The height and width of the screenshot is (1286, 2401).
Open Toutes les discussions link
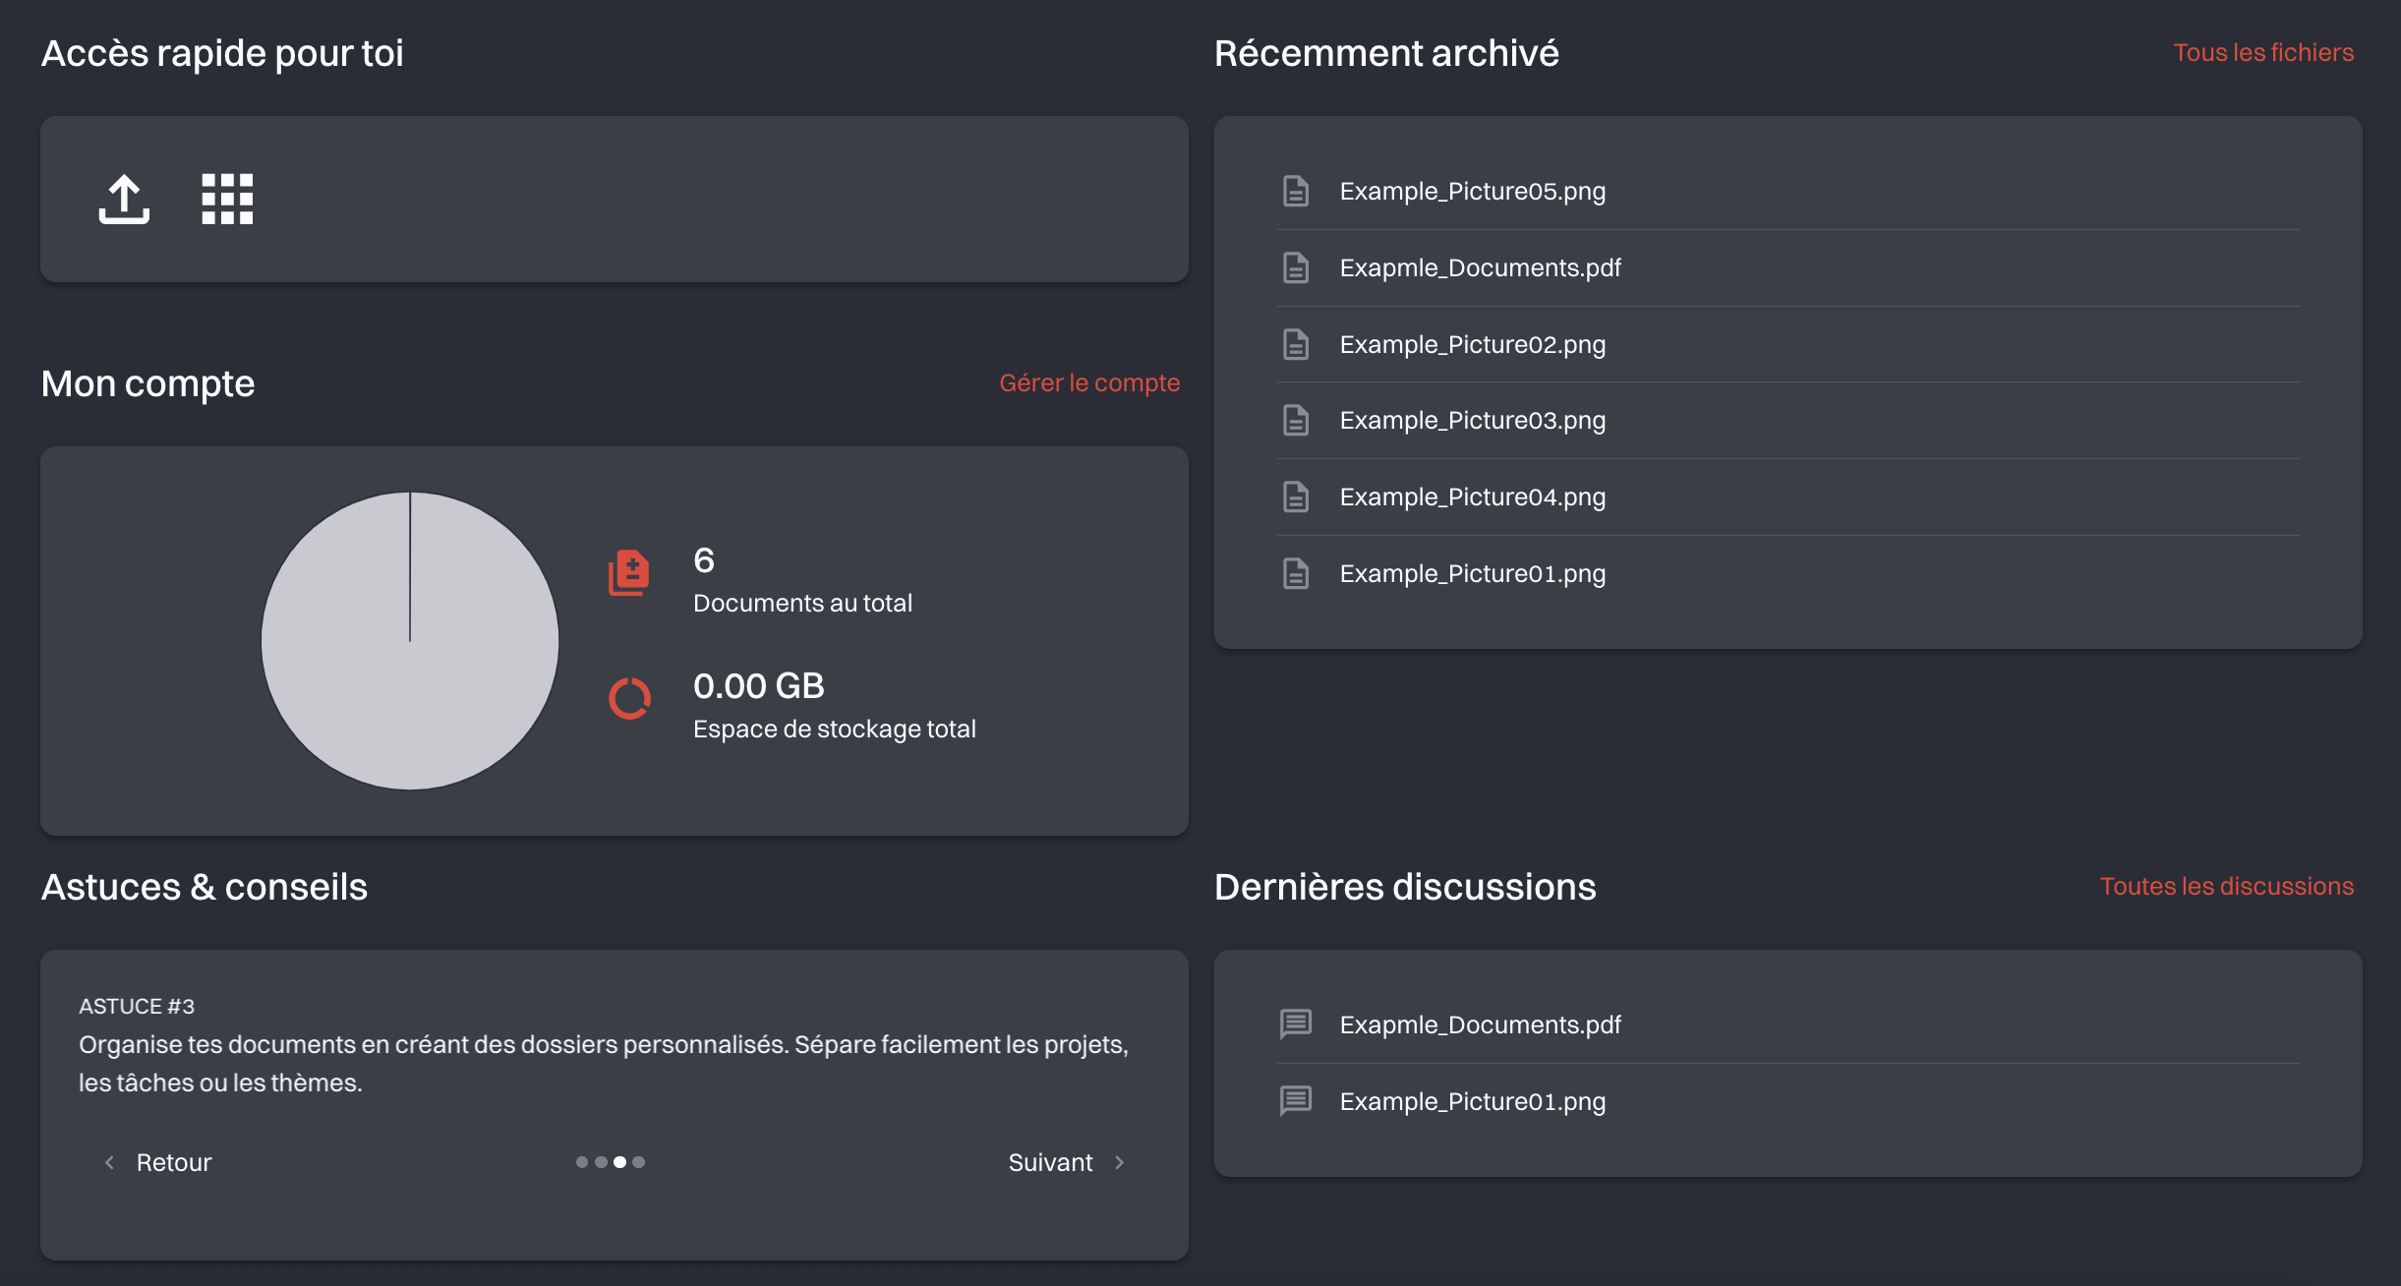2226,886
